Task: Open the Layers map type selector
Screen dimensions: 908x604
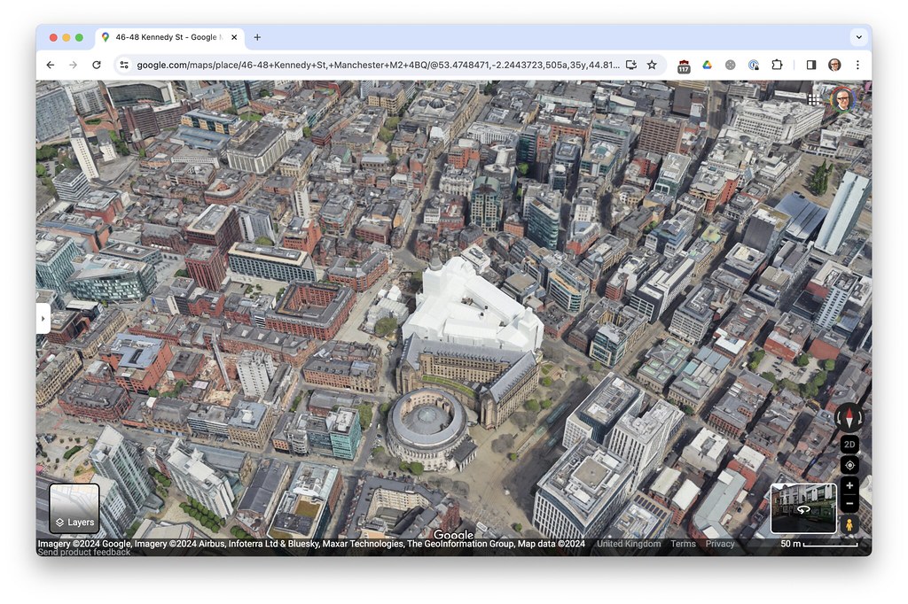Action: pos(74,509)
